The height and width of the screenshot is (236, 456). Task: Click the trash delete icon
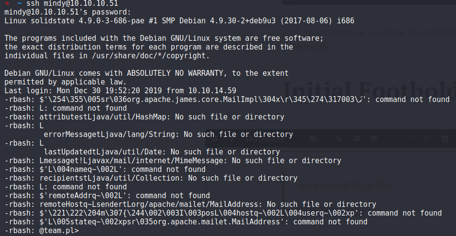(445, 138)
